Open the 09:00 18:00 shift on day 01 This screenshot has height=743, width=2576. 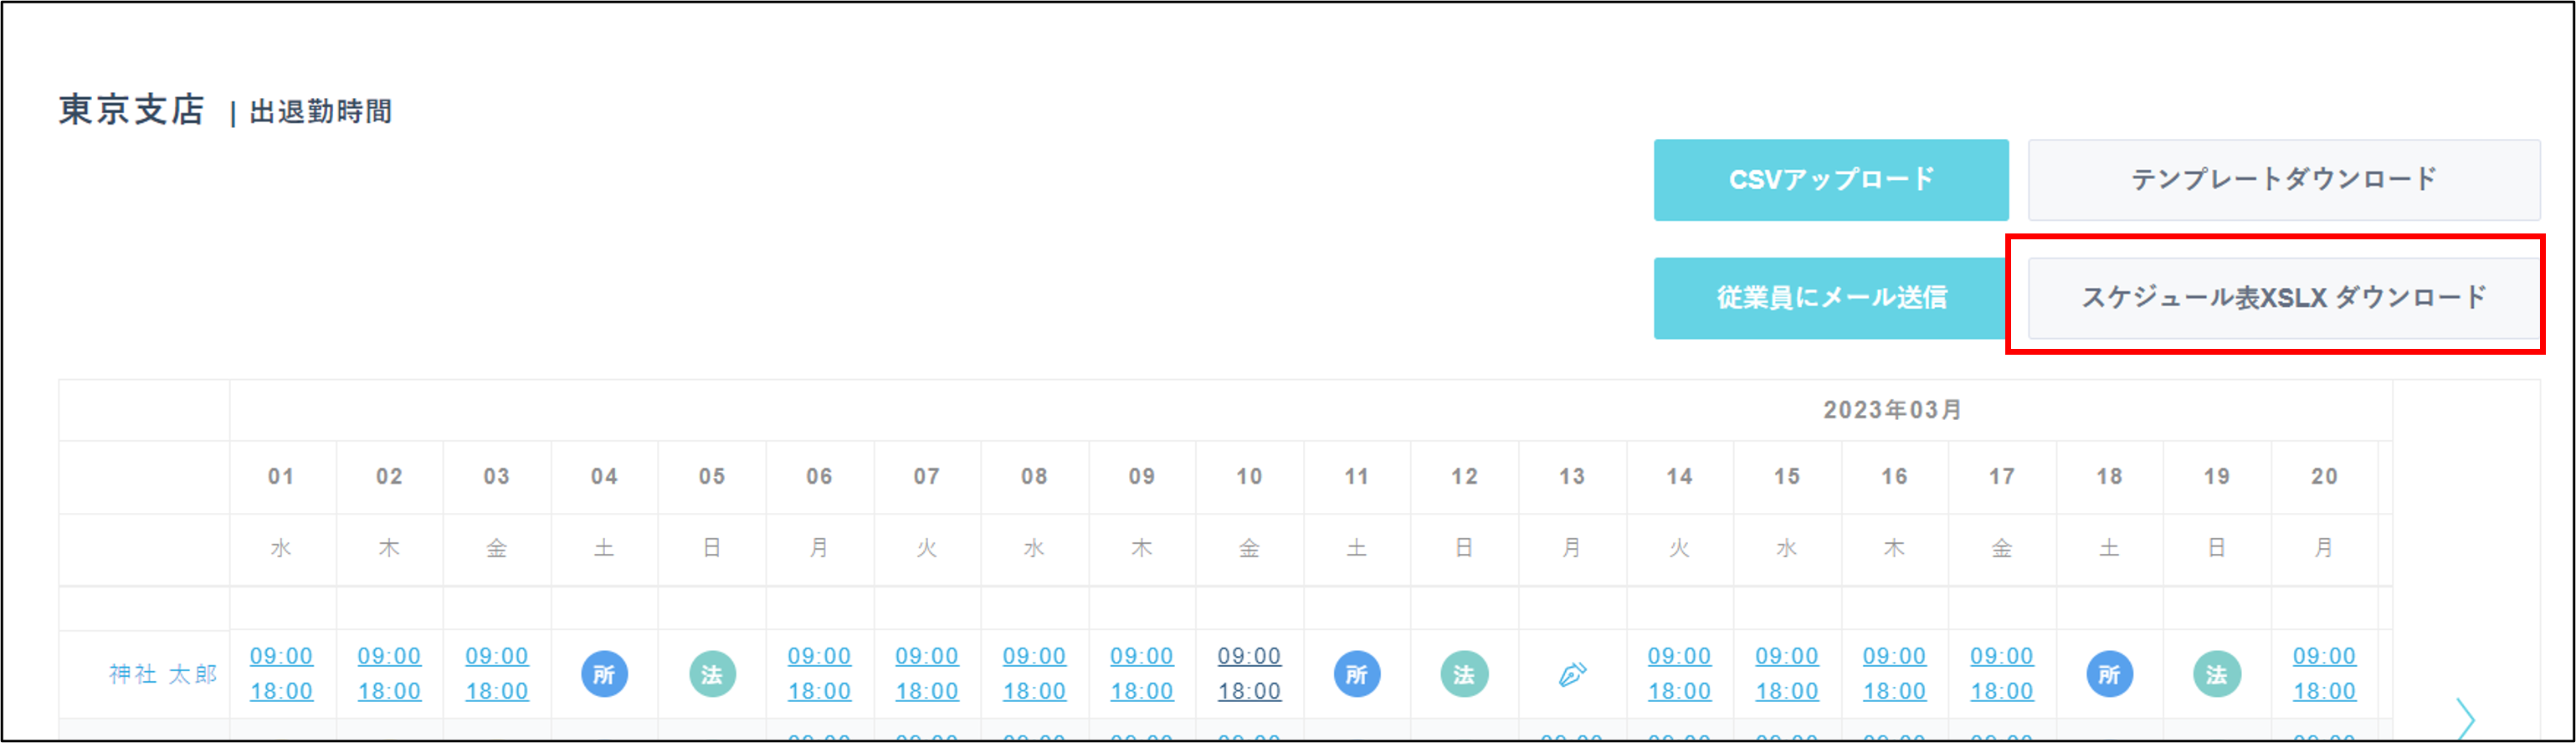281,673
